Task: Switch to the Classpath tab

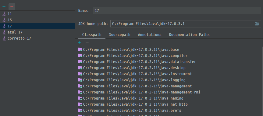Action: point(92,35)
